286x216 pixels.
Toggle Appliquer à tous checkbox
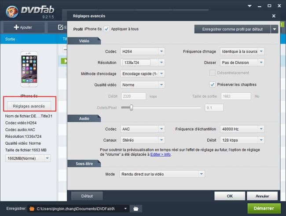click(x=106, y=29)
